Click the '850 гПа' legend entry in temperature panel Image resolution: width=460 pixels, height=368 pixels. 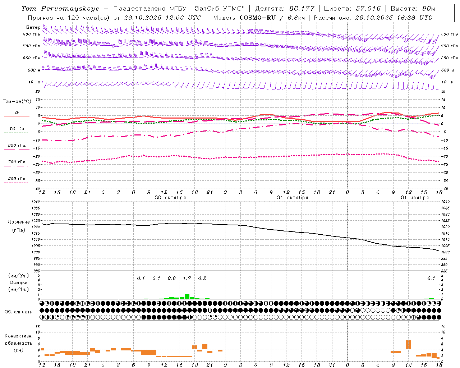click(x=17, y=146)
